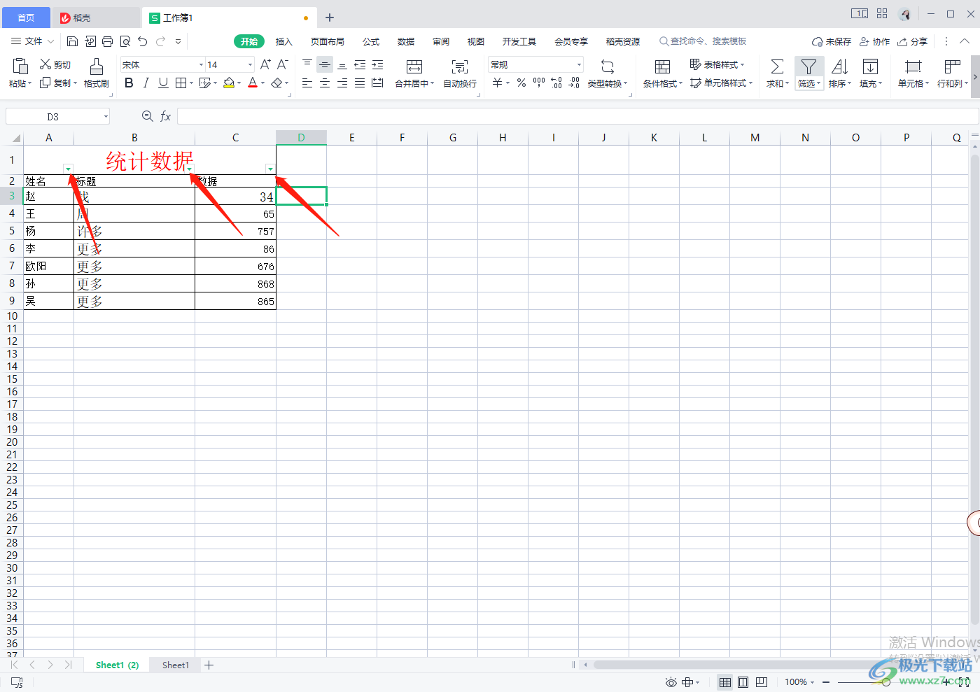Screen dimensions: 980x692
Task: Open the 数据 ribbon tab
Action: pyautogui.click(x=406, y=42)
